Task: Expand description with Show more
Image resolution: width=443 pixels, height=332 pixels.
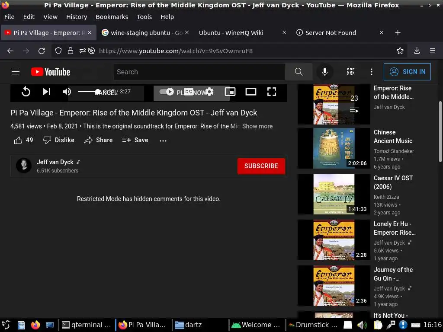Action: (257, 126)
